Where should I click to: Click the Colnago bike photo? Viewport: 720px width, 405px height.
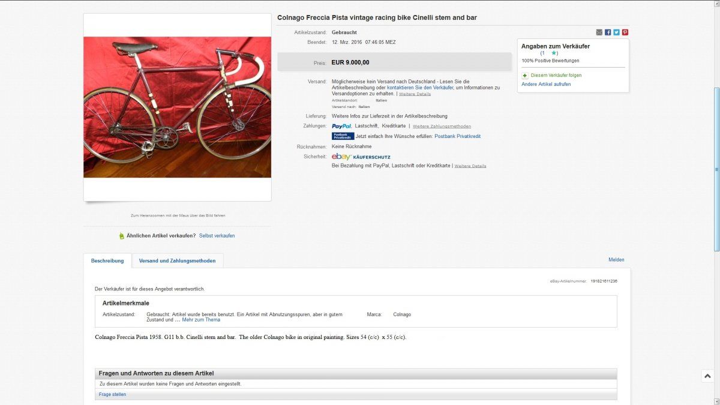click(177, 107)
